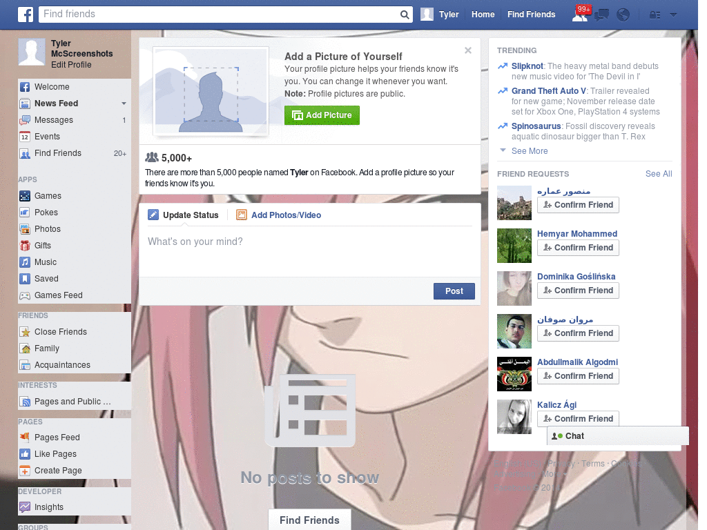Open the messages bubble icon in top bar
Viewport: 707px width, 530px height.
coord(601,15)
